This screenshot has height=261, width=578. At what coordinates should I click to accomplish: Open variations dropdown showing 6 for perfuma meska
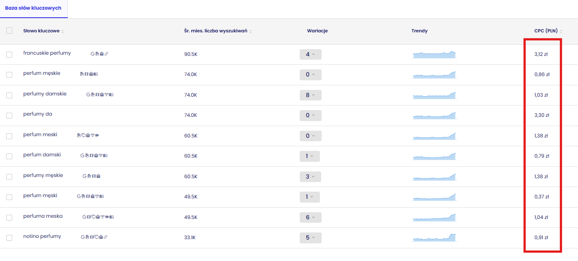tap(310, 217)
